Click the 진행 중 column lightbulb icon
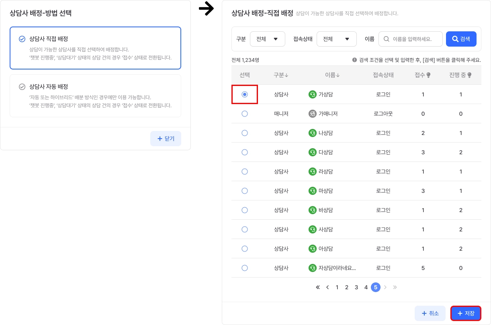The width and height of the screenshot is (491, 325). click(469, 75)
